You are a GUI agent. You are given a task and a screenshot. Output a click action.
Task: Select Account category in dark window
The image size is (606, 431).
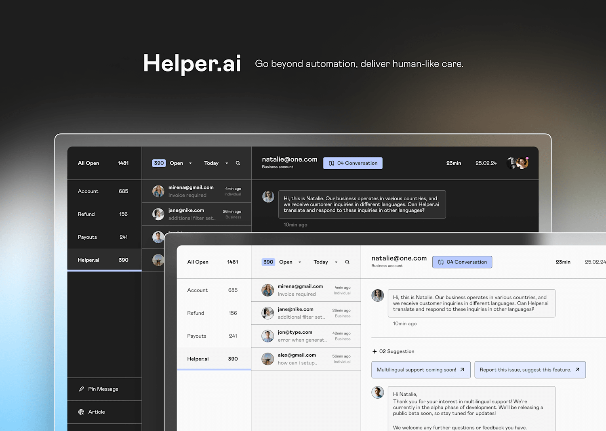coord(104,191)
